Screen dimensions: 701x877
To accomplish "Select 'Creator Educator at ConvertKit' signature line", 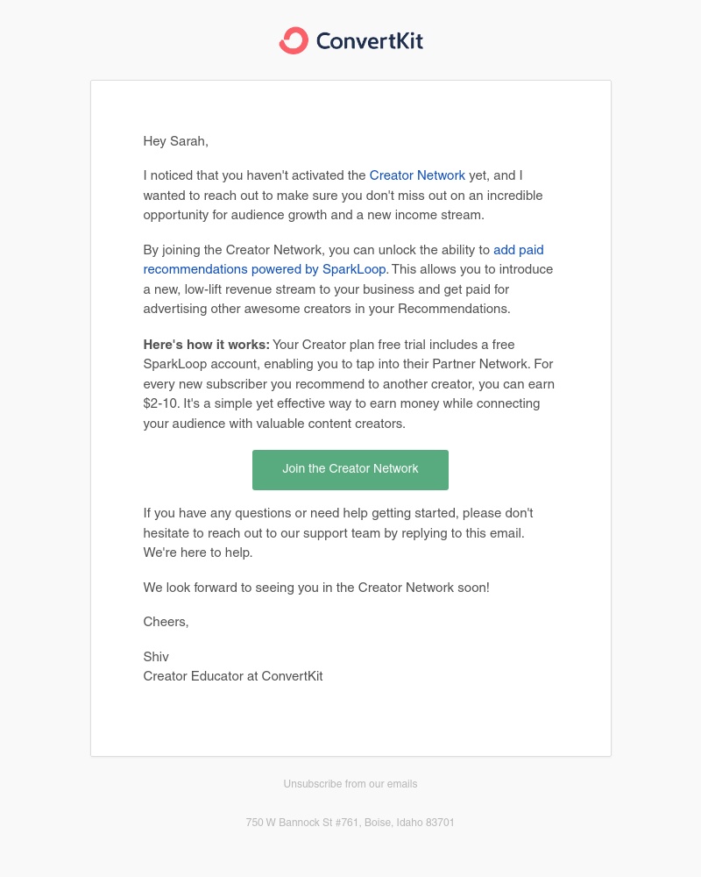I will pos(233,676).
